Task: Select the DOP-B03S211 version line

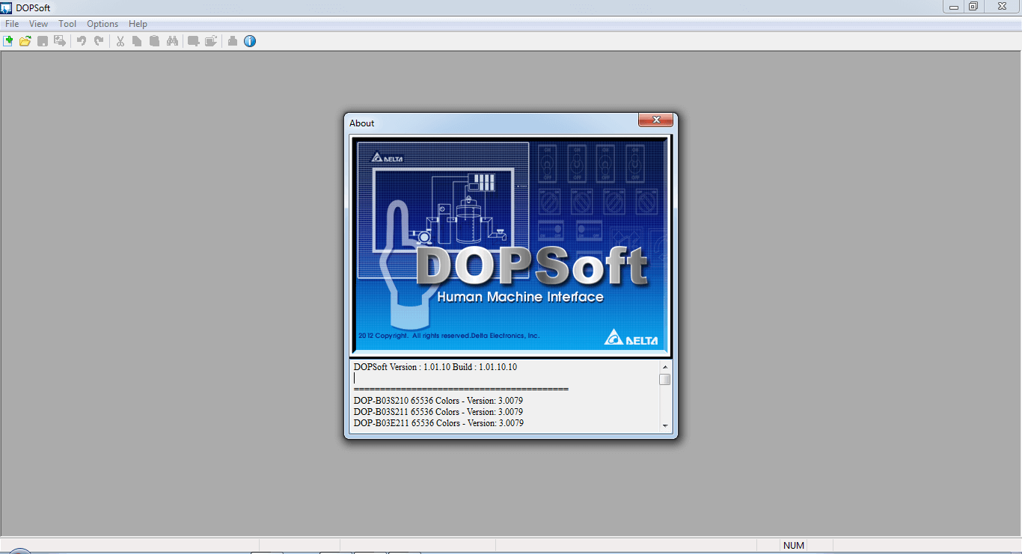Action: point(438,412)
